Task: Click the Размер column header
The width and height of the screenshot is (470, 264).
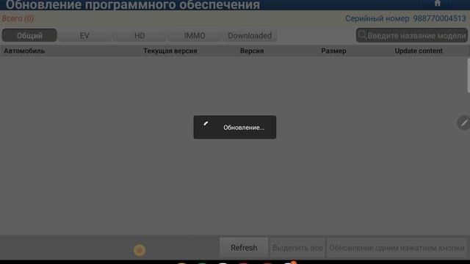Action: tap(333, 51)
